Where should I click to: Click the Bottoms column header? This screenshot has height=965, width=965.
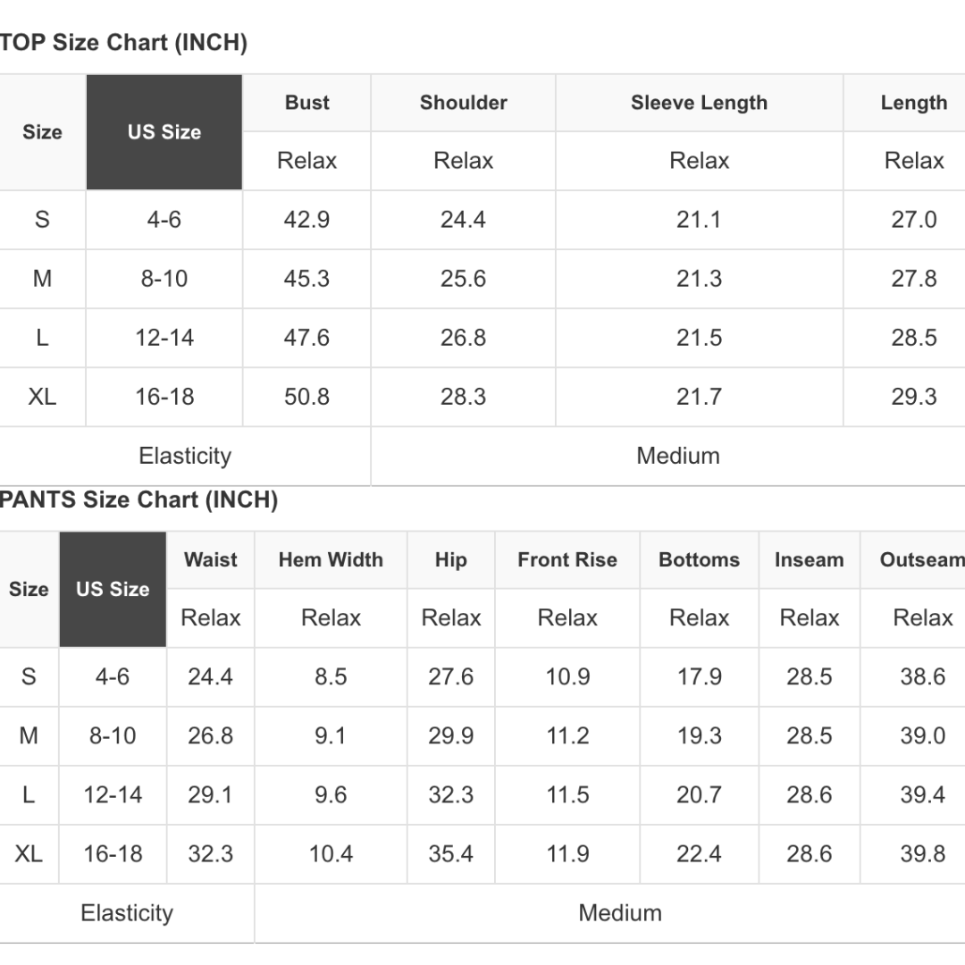click(699, 560)
